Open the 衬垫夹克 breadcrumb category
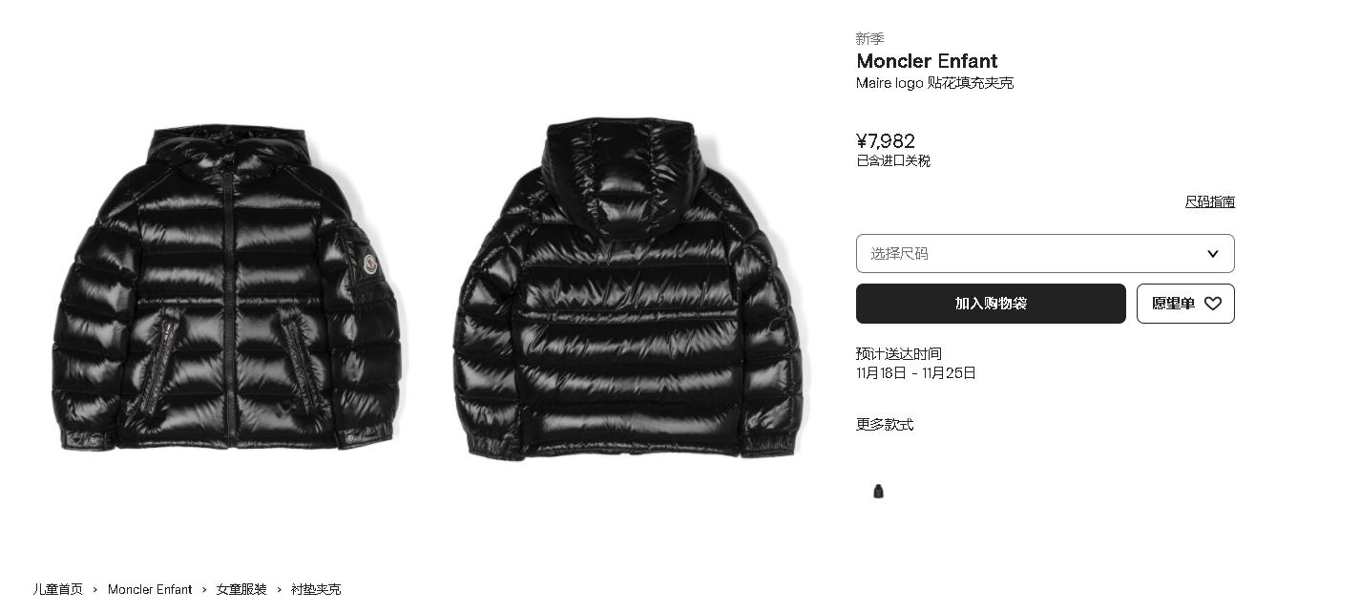This screenshot has width=1360, height=612. [316, 590]
